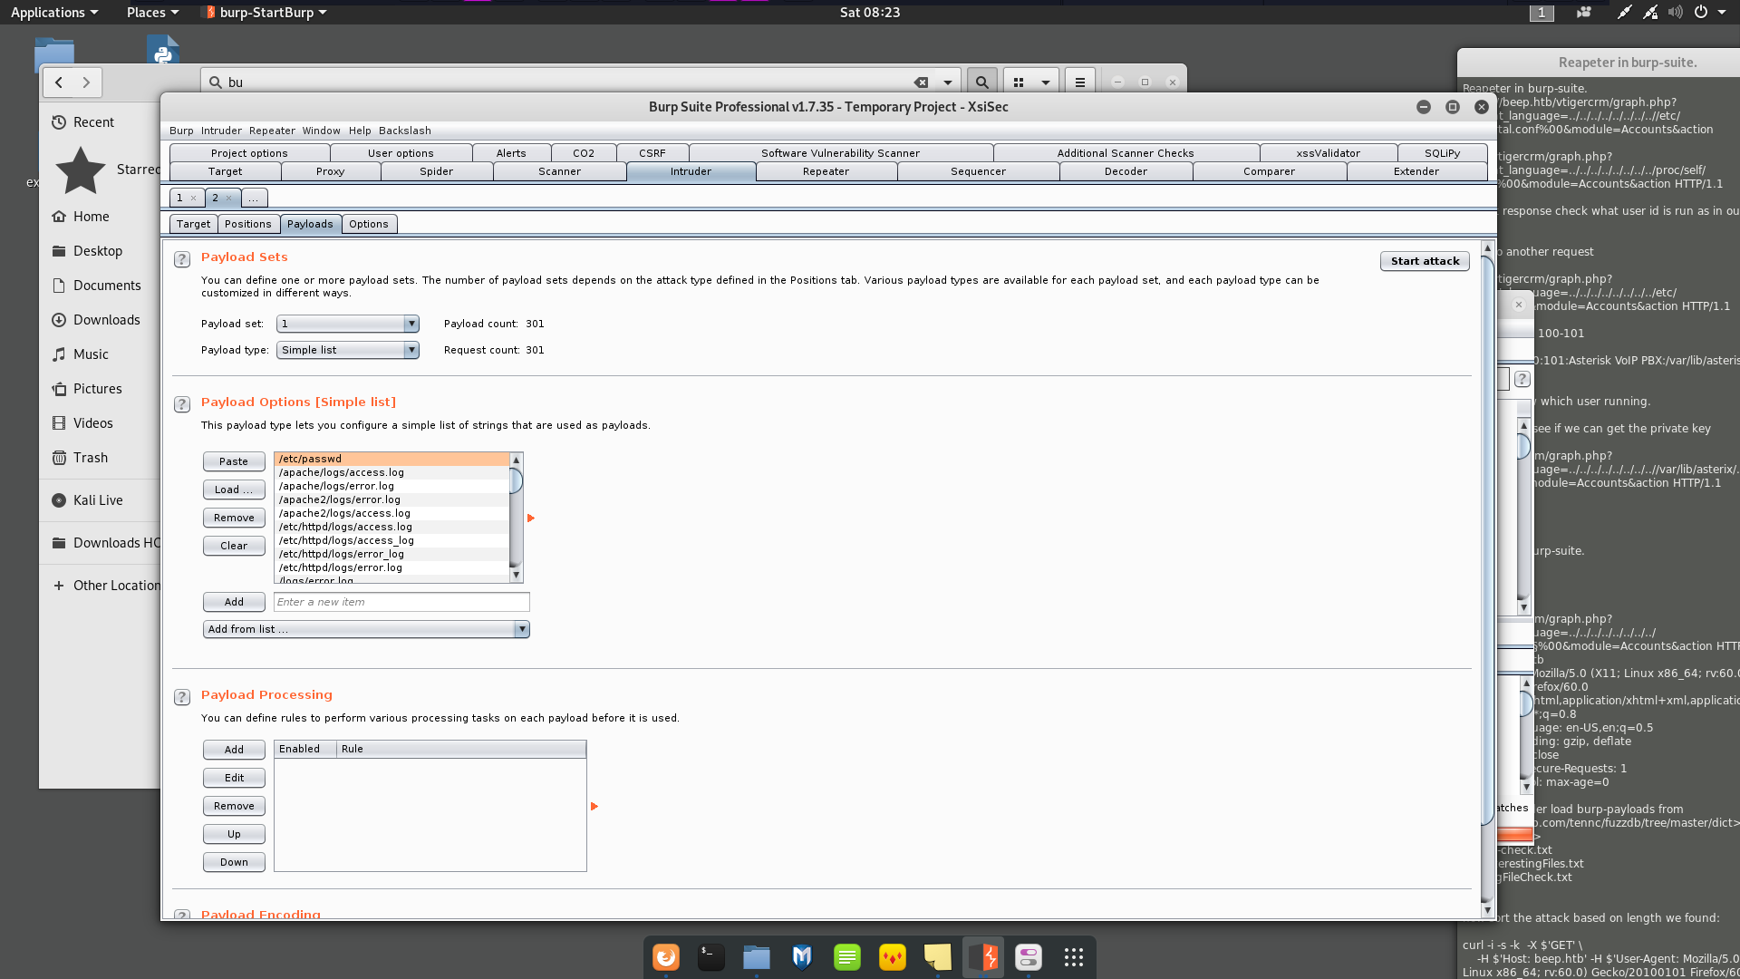
Task: Select /etc/passwd in payload list
Action: pos(391,459)
